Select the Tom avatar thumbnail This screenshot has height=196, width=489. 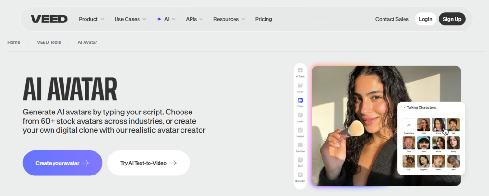[409, 143]
